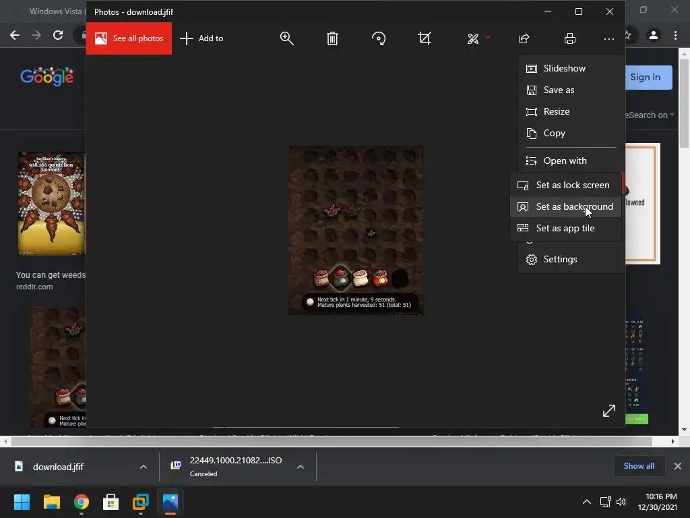The height and width of the screenshot is (518, 690).
Task: Click the Photos app taskbar icon
Action: pos(170,502)
